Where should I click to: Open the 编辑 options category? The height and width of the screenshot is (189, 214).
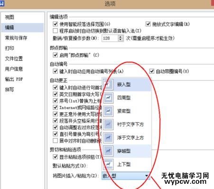click(x=22, y=27)
